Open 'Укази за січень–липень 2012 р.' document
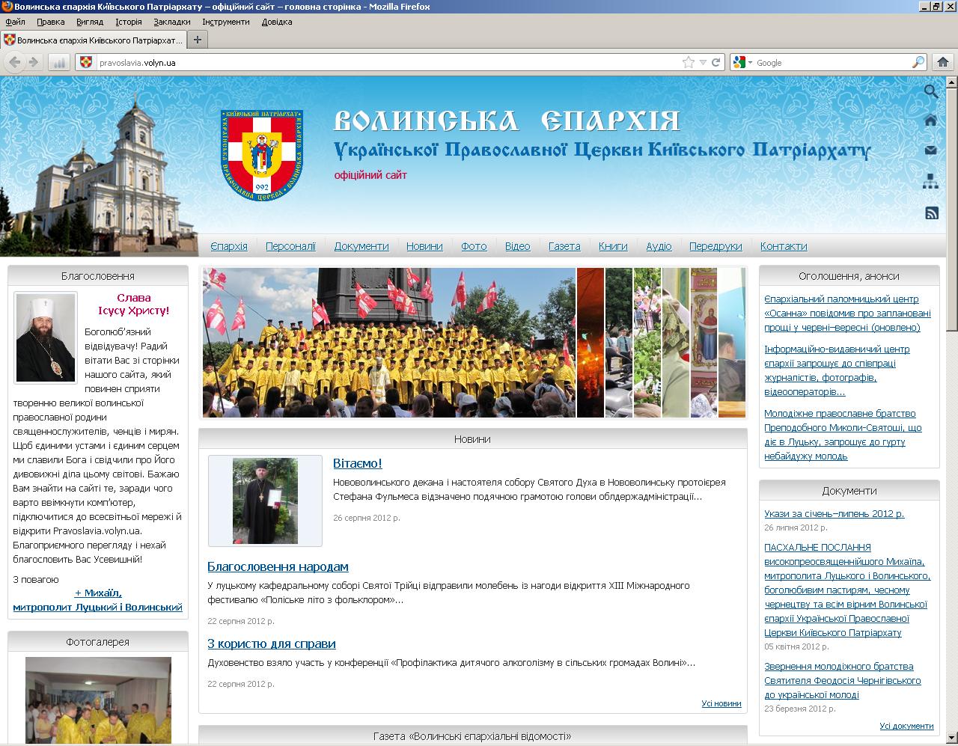Screen dimensions: 958x746 tap(834, 513)
